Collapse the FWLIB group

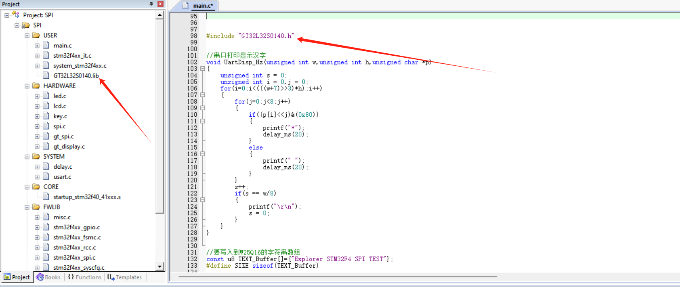(x=27, y=207)
